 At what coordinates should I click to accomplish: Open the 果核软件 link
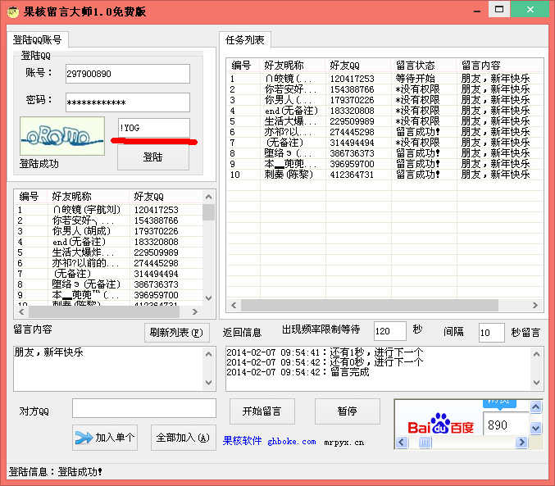[243, 441]
